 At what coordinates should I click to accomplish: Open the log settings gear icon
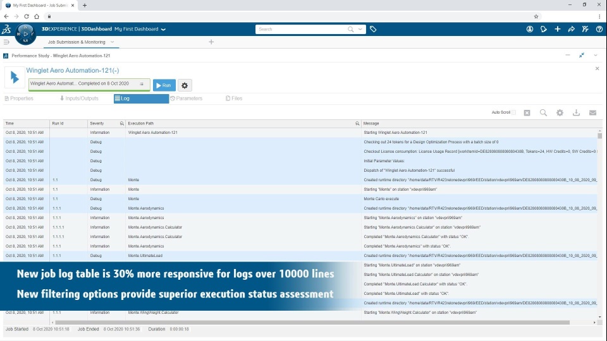click(560, 112)
